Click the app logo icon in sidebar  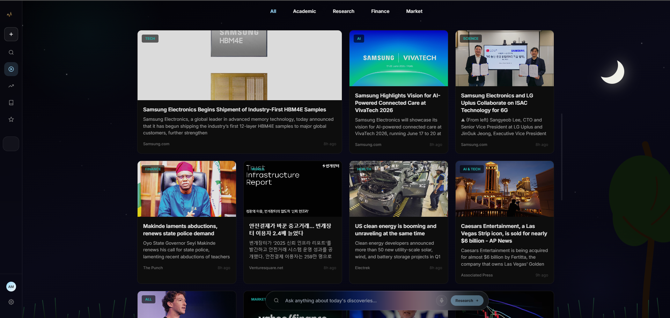pos(9,14)
